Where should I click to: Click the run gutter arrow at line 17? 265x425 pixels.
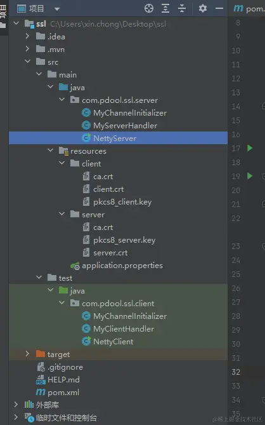pyautogui.click(x=250, y=148)
